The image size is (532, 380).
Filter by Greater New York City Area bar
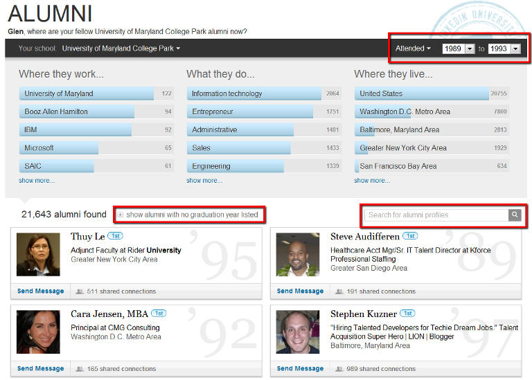point(432,148)
